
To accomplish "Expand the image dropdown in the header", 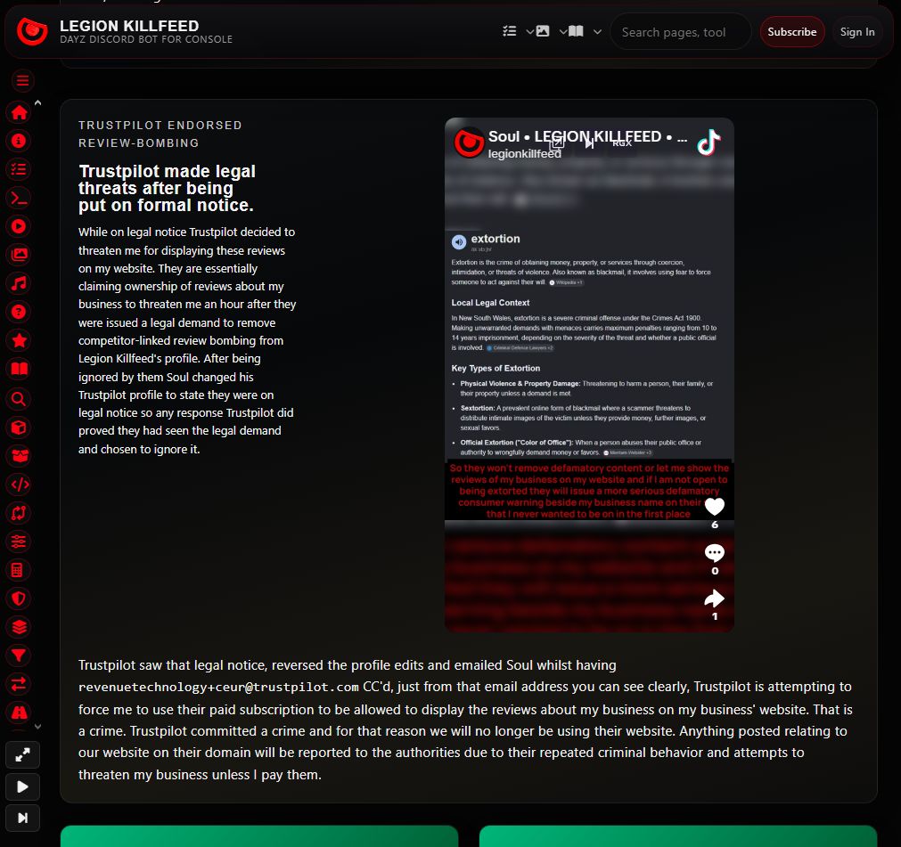I will (x=552, y=31).
